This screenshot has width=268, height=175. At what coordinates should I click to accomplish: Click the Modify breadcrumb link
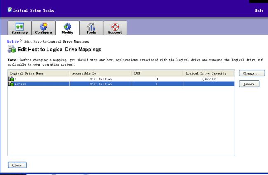[13, 41]
